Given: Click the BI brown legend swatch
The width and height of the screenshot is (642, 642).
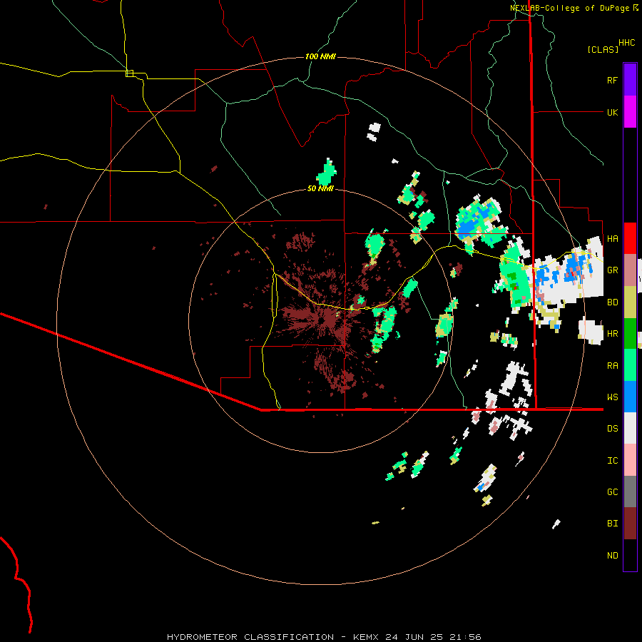Looking at the screenshot, I should coord(630,524).
